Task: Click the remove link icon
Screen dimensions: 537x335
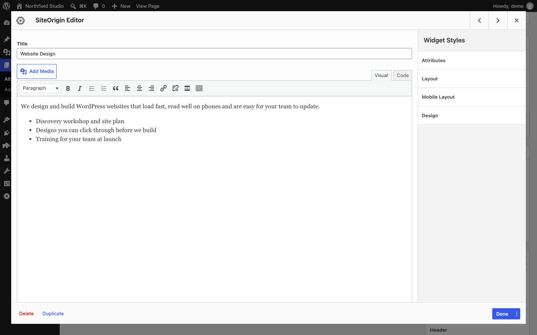Action: 175,88
